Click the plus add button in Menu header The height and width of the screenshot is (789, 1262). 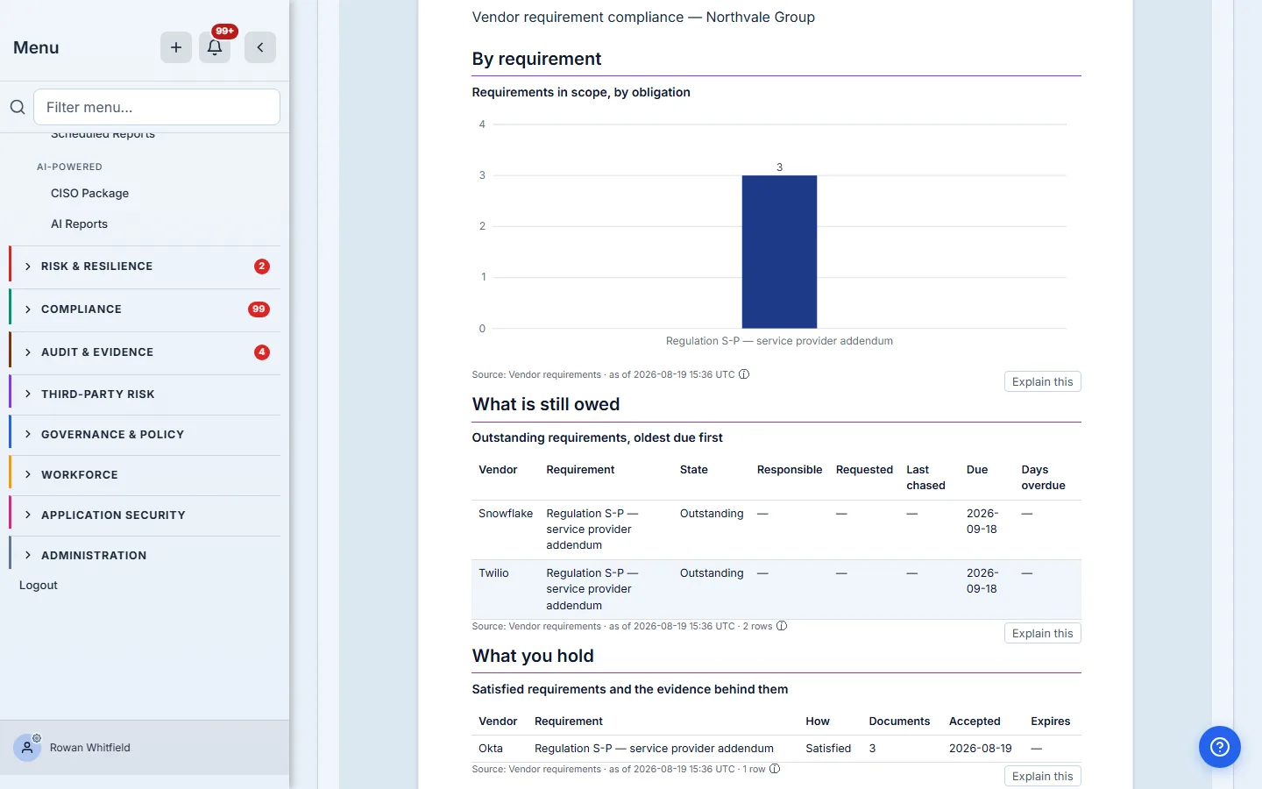coord(176,47)
